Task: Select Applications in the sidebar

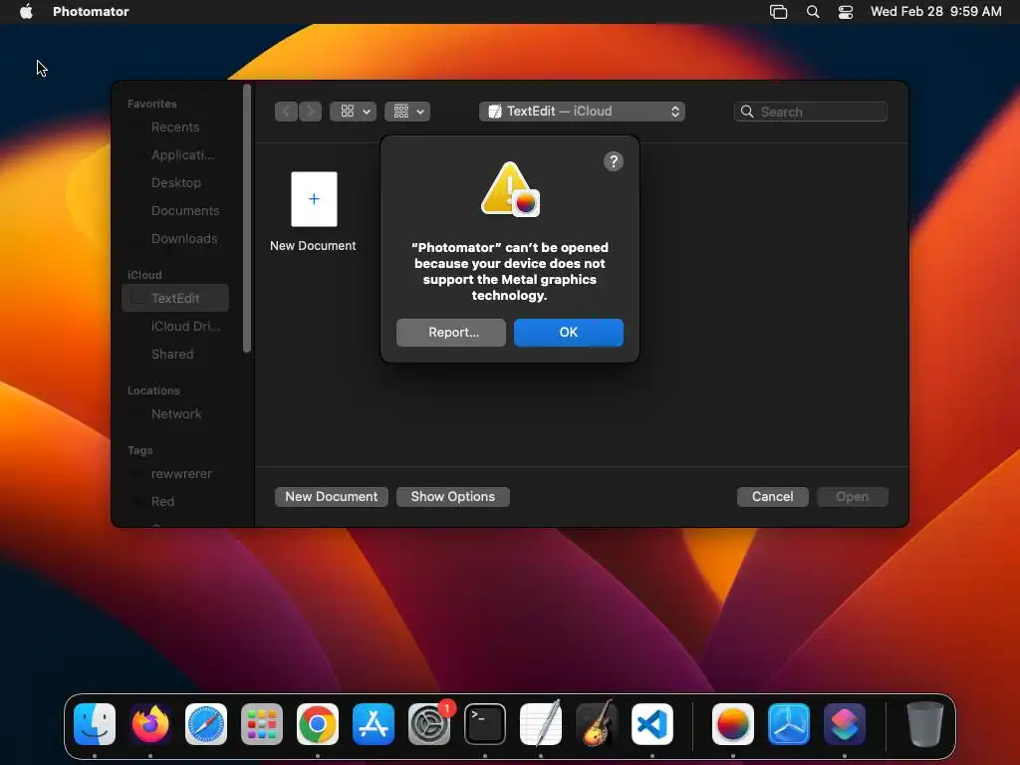Action: (175, 154)
